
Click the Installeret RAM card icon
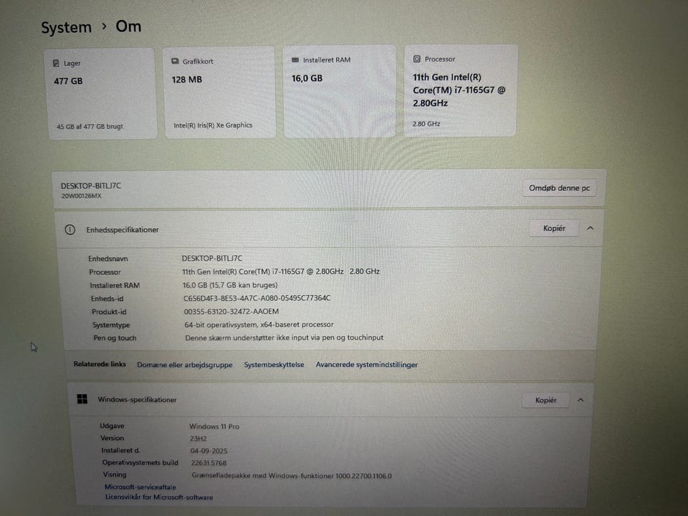coord(295,60)
